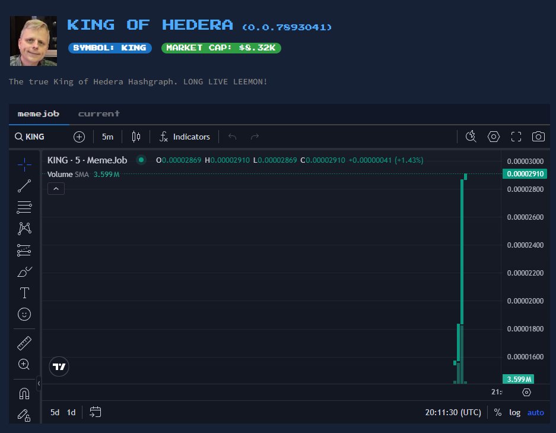This screenshot has width=556, height=433.
Task: Collapse the chart legend with arrow button
Action: 56,188
